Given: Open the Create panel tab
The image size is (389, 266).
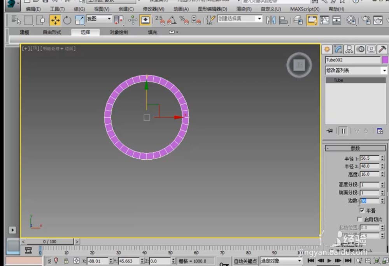Looking at the screenshot, I should coord(327,49).
